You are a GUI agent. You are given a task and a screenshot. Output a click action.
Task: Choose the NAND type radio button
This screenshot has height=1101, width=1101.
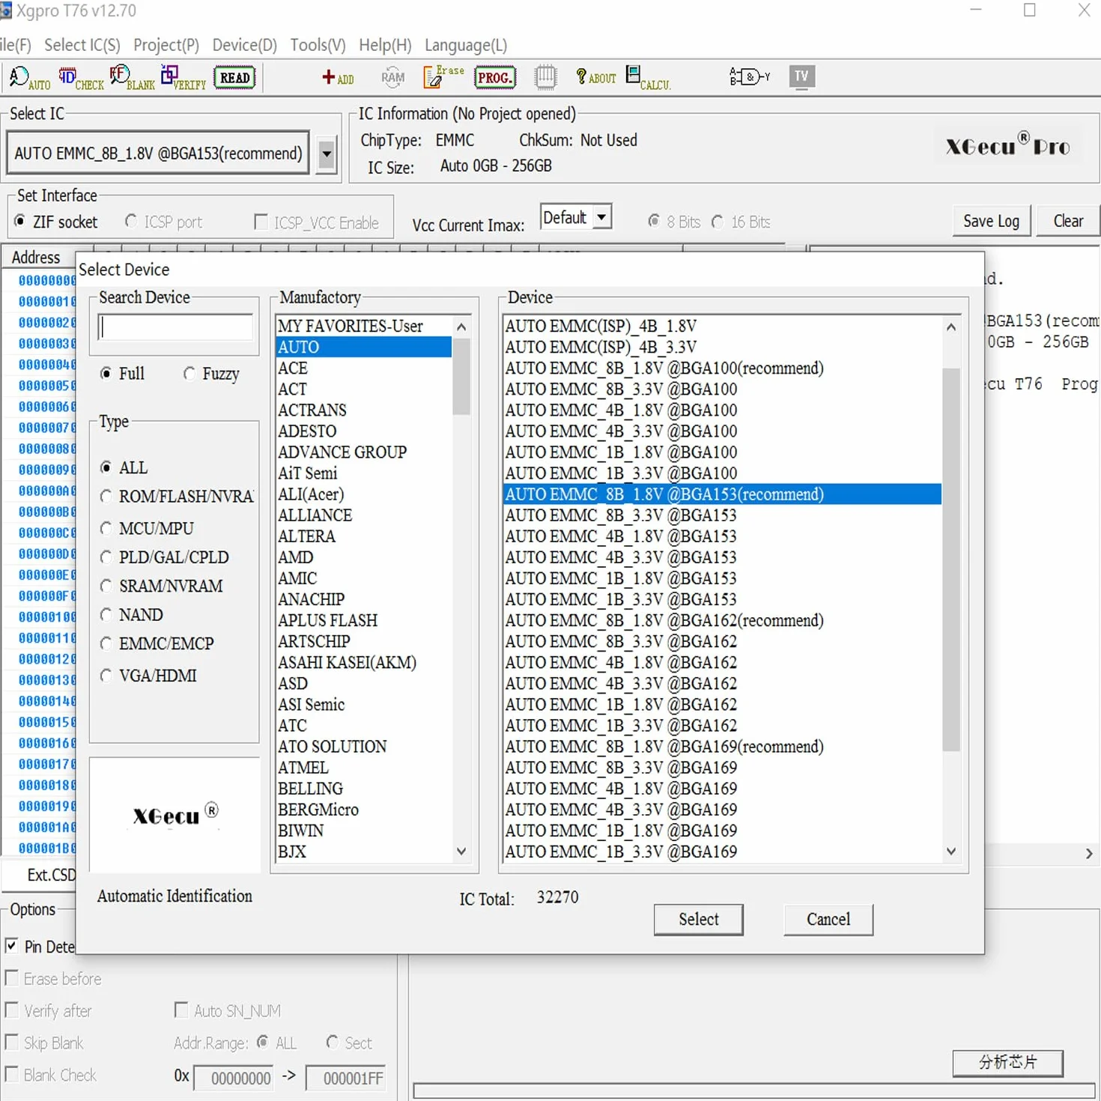pos(106,614)
